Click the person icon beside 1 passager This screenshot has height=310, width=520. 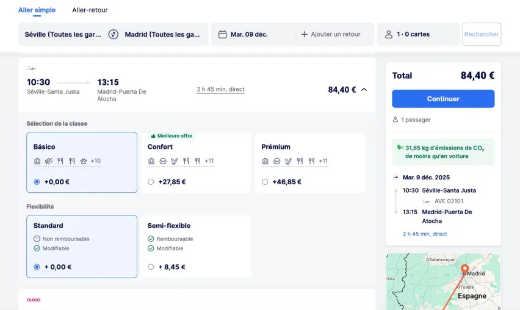395,120
